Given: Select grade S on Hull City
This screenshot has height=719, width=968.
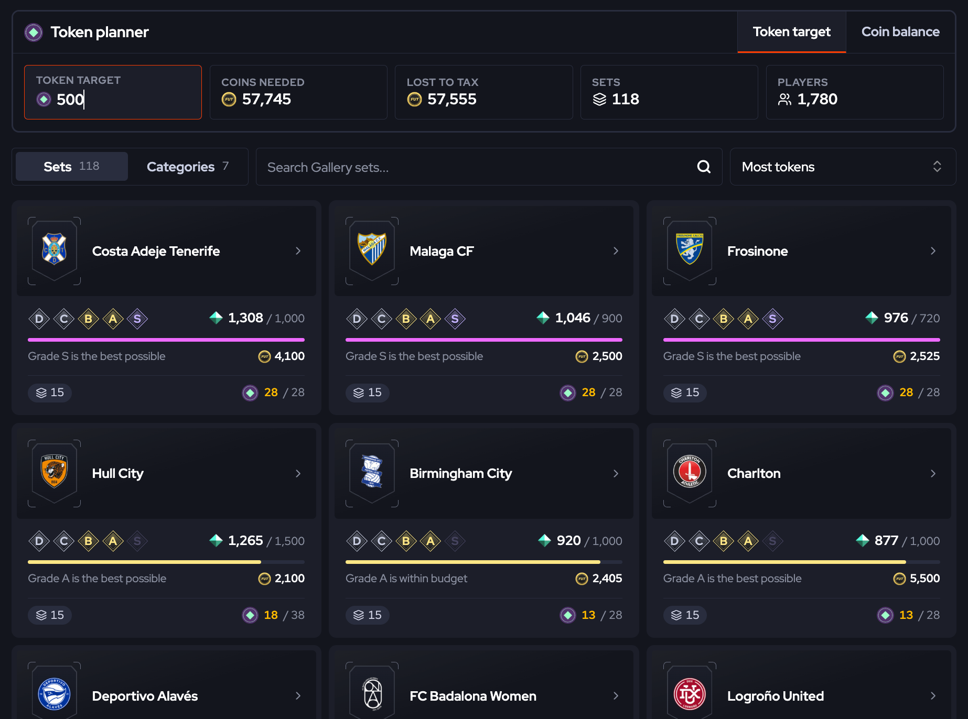Looking at the screenshot, I should 137,541.
